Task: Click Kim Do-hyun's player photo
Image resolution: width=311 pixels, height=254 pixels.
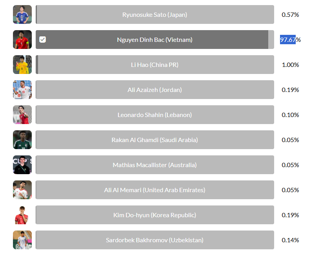Action: click(22, 215)
